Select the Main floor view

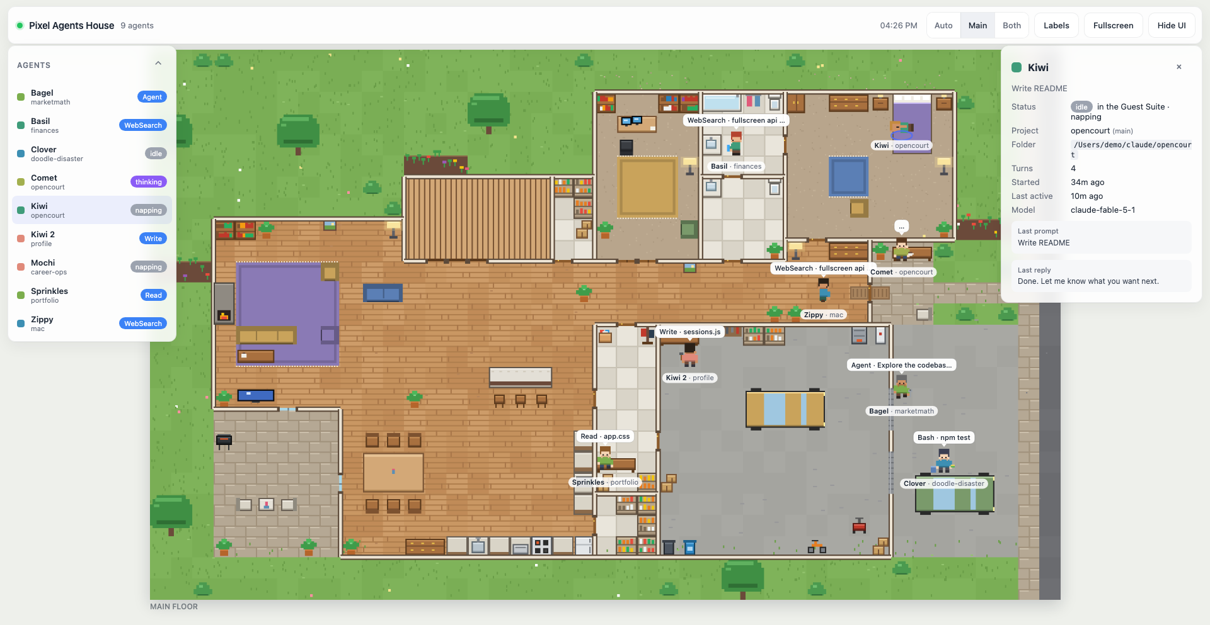pyautogui.click(x=977, y=25)
